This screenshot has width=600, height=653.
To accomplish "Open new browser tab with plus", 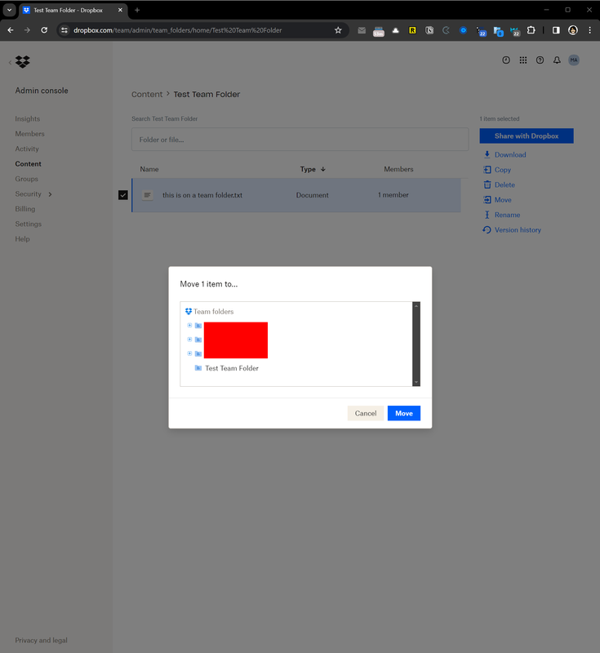I will click(x=137, y=10).
